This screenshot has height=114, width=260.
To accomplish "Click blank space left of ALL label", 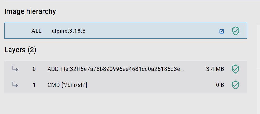I will [16, 31].
